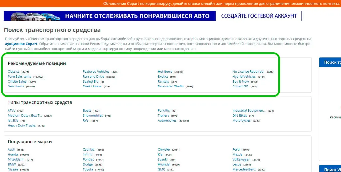Screen dimensions: 341x172
Task: Open the 'Поиск тр...' sidebar tab header
Action: pyautogui.click(x=330, y=62)
